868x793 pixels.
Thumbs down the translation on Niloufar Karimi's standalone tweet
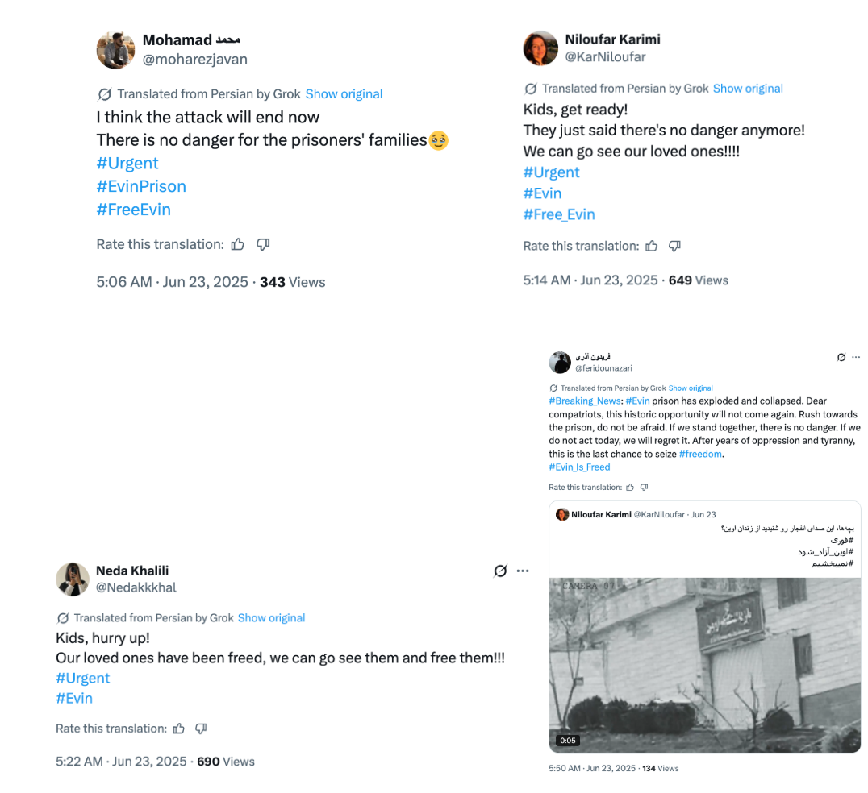(675, 246)
